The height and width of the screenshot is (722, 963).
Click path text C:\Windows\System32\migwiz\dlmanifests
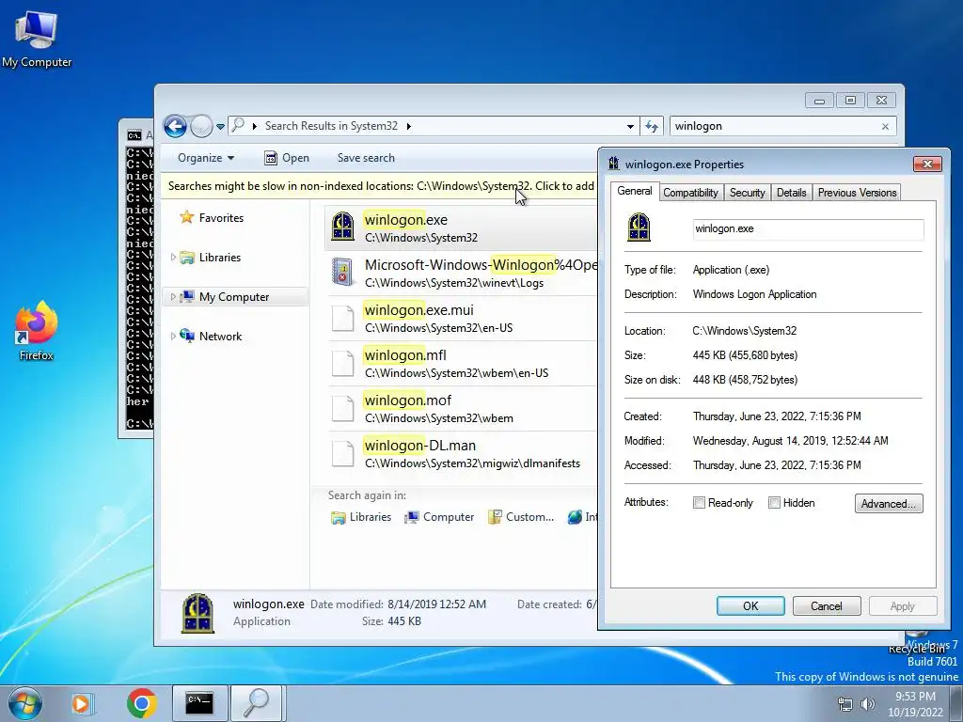[472, 463]
